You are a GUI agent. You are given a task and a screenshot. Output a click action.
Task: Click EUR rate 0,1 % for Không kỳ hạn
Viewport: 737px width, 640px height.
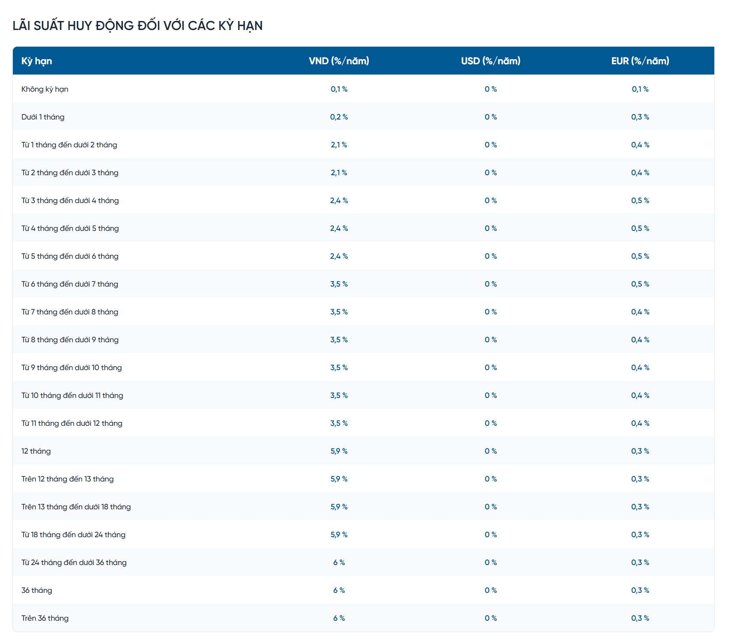point(640,89)
